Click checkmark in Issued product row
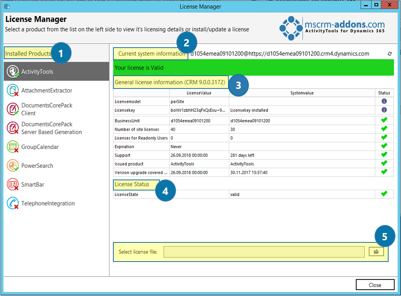 [384, 163]
